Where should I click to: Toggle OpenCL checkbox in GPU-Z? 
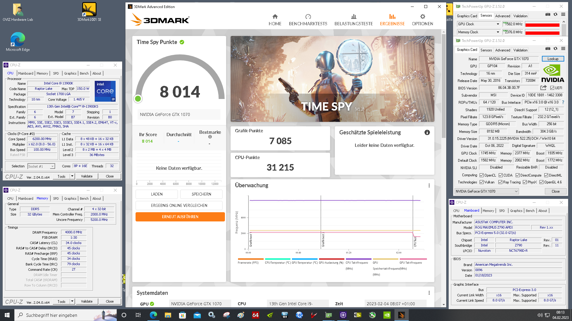481,175
